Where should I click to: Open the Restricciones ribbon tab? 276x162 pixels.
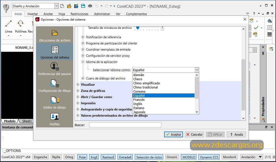(x=79, y=14)
